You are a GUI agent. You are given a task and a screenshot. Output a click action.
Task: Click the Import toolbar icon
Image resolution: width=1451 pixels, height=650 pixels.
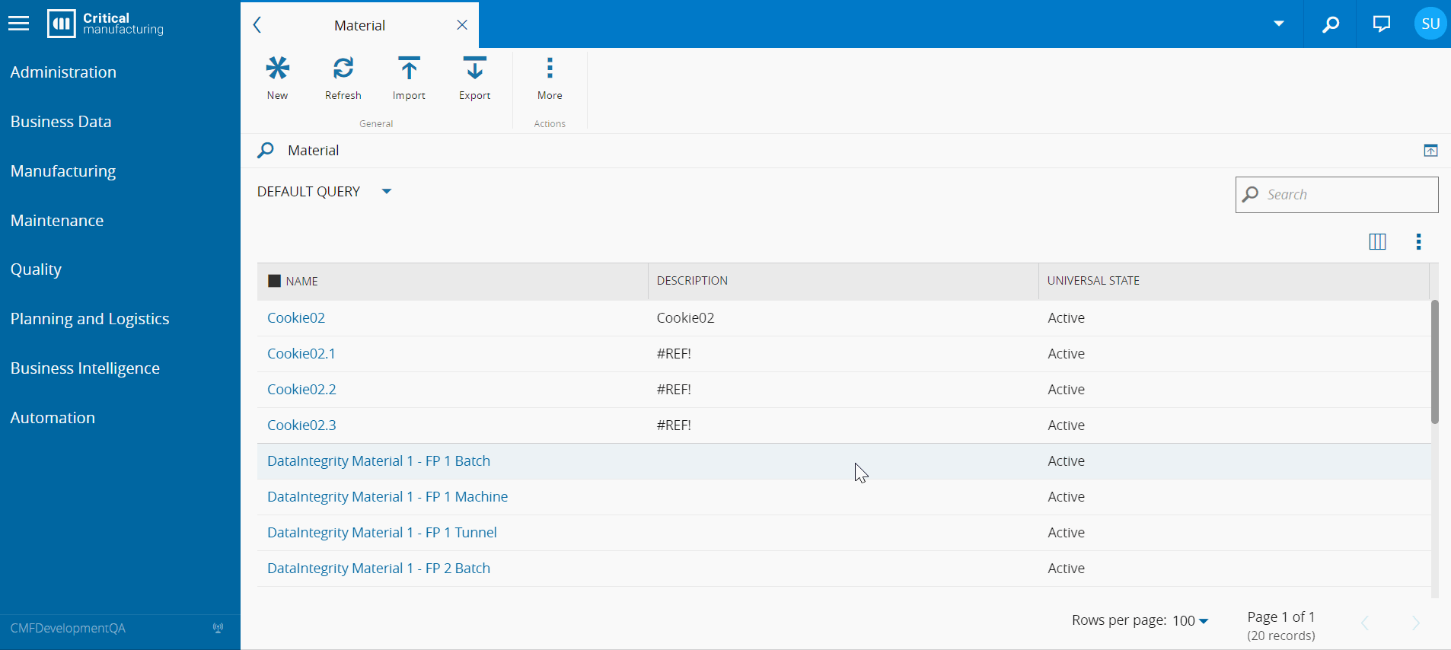click(409, 69)
